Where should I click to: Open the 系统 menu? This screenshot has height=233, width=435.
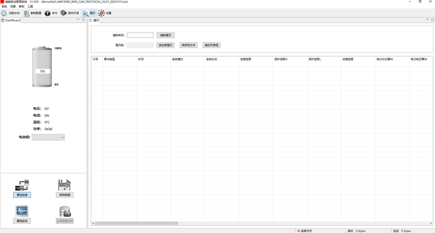click(4, 7)
